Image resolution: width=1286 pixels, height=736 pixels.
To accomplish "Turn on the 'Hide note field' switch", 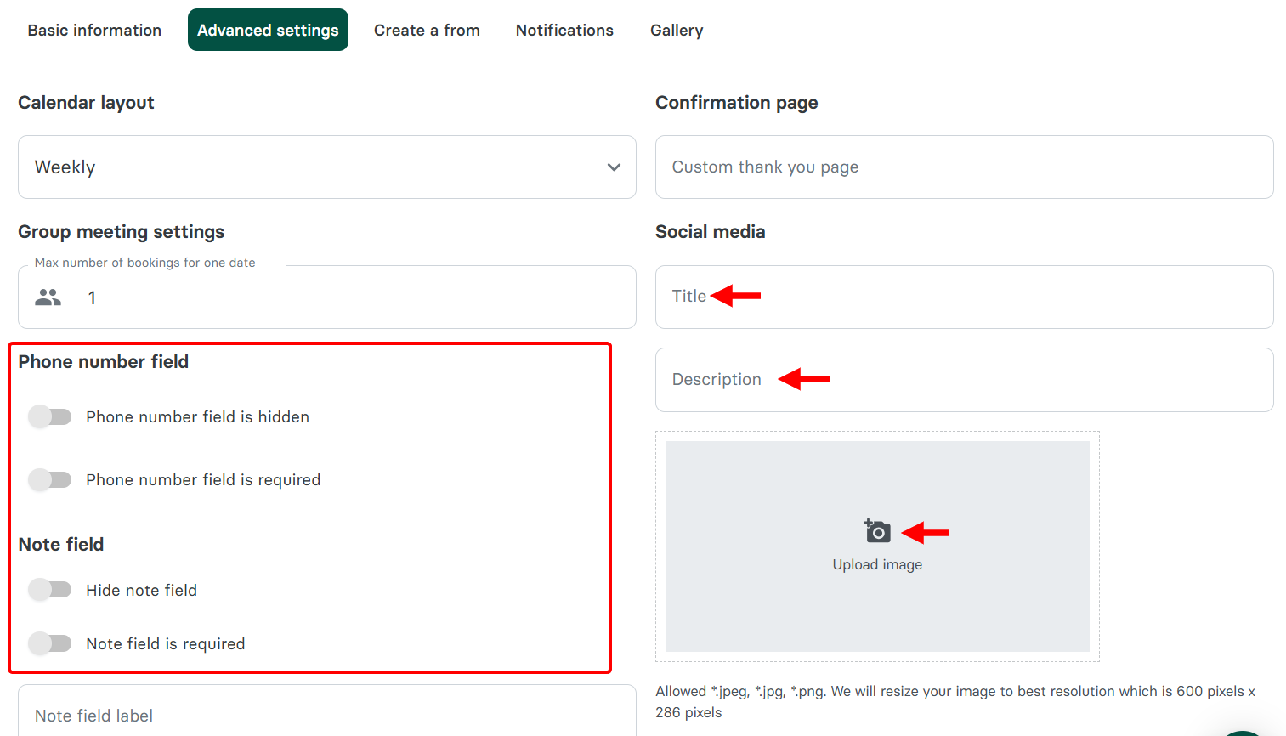I will tap(50, 589).
